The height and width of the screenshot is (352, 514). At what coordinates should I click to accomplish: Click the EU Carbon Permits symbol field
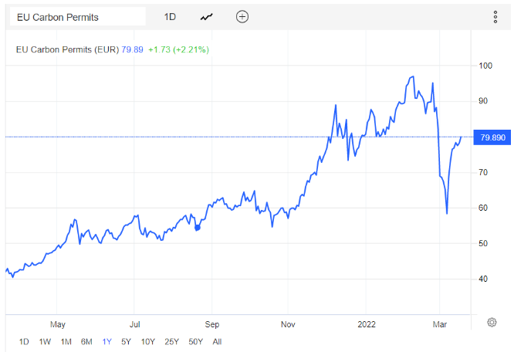76,17
